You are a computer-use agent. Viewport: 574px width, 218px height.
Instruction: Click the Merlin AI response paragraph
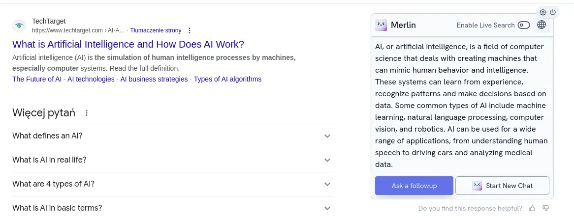462,106
